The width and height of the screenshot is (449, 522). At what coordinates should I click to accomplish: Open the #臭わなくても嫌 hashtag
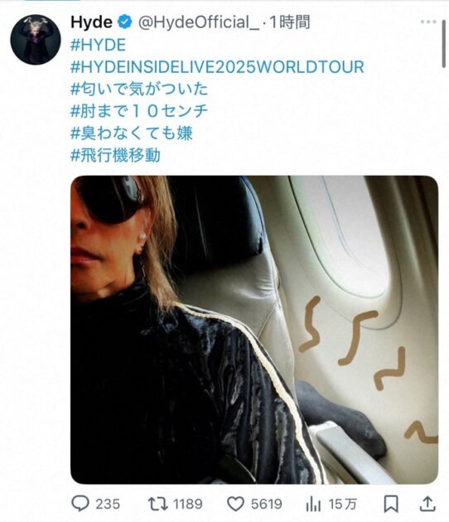pos(132,133)
